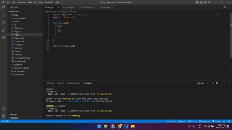Open the Terminal menu
This screenshot has height=130, width=232.
coord(49,3)
